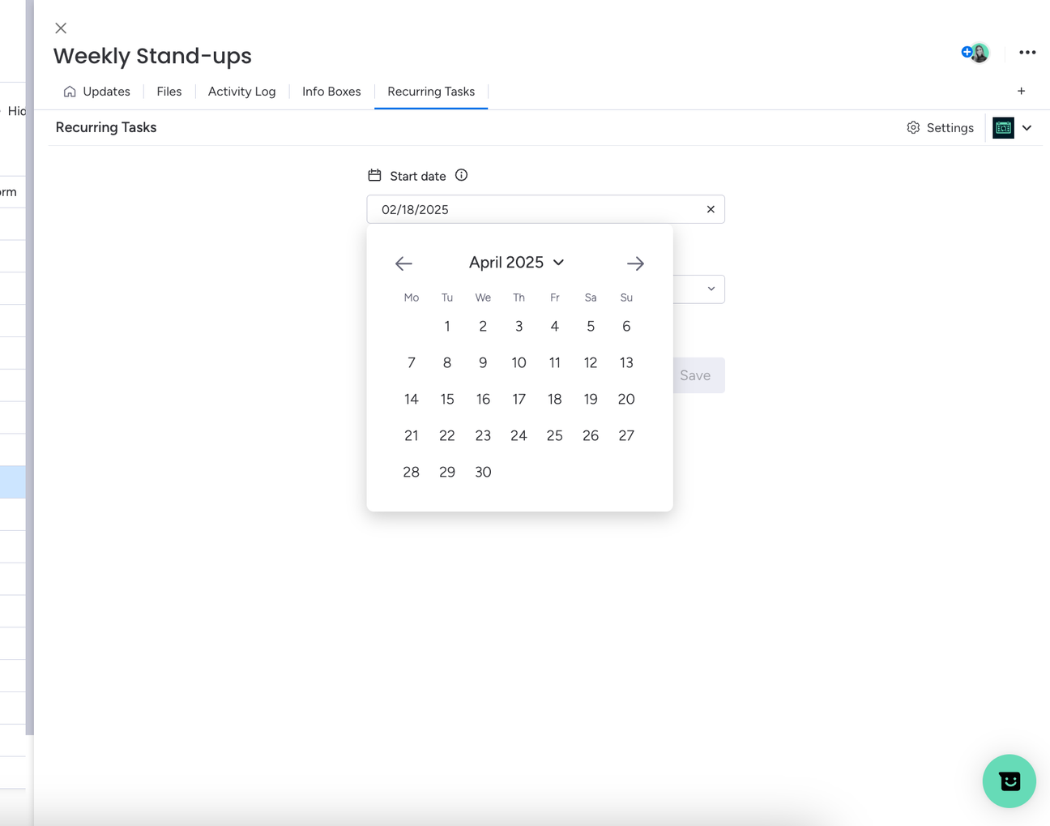Expand the April 2025 month dropdown
The height and width of the screenshot is (826, 1050).
coord(516,263)
